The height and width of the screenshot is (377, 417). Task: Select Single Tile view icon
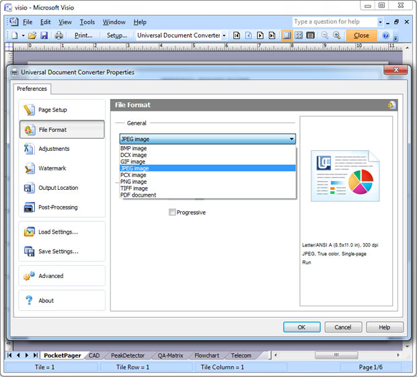point(287,36)
